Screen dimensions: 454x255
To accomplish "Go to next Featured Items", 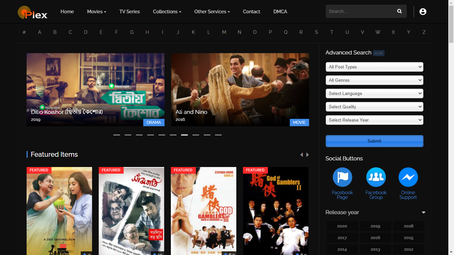I will 307,155.
